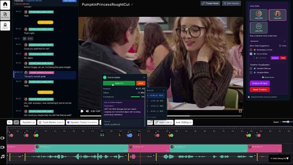Select the 93% candidate in the side list
293x165 pixels.
[x=156, y=101]
